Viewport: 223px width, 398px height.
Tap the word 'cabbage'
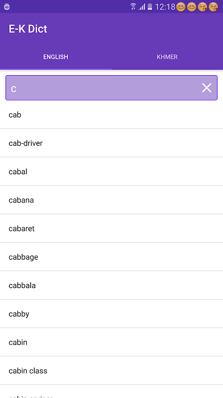coord(111,257)
